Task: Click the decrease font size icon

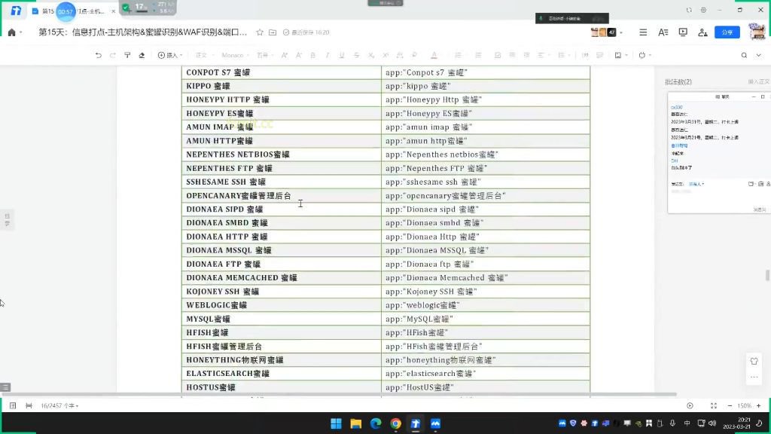Action: [x=298, y=55]
